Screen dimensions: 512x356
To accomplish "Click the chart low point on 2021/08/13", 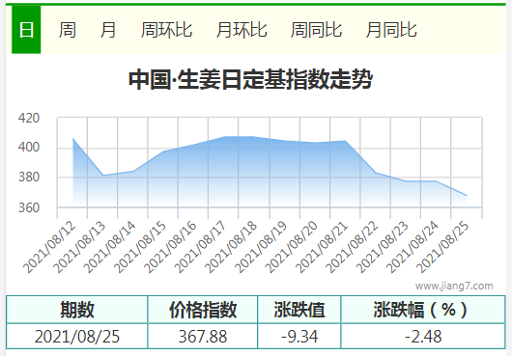I will point(102,176).
